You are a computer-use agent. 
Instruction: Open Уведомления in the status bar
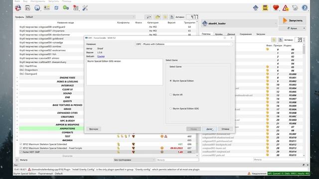click(257, 174)
